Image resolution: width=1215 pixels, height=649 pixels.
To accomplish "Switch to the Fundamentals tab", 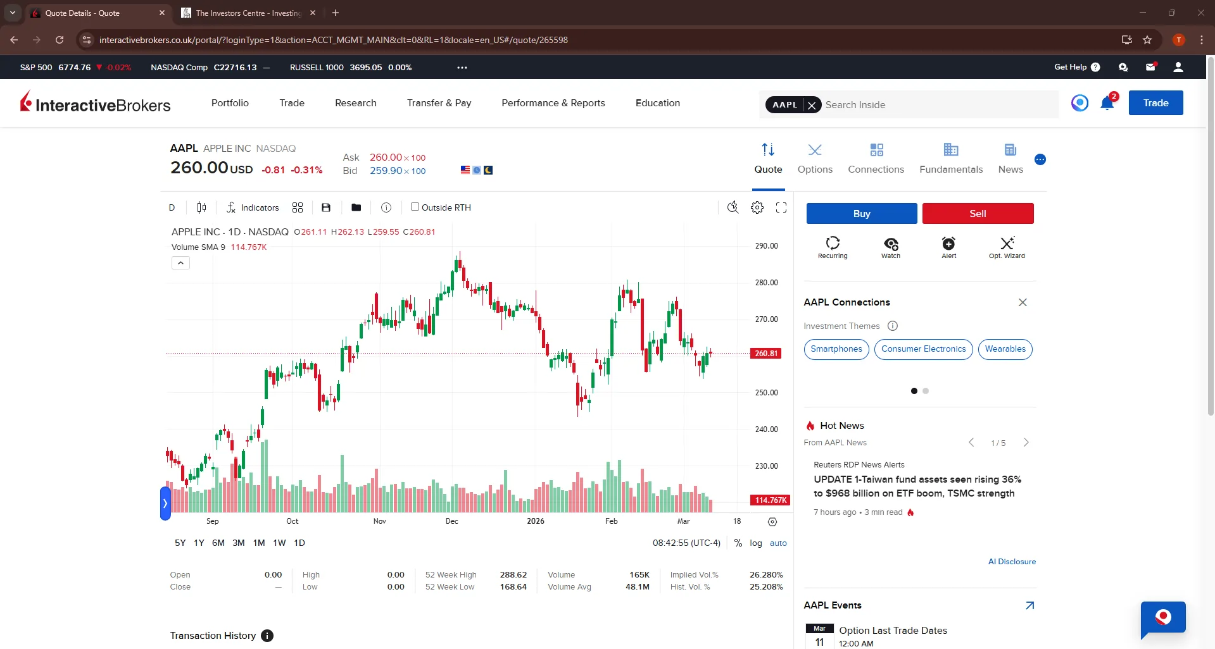I will (x=951, y=159).
